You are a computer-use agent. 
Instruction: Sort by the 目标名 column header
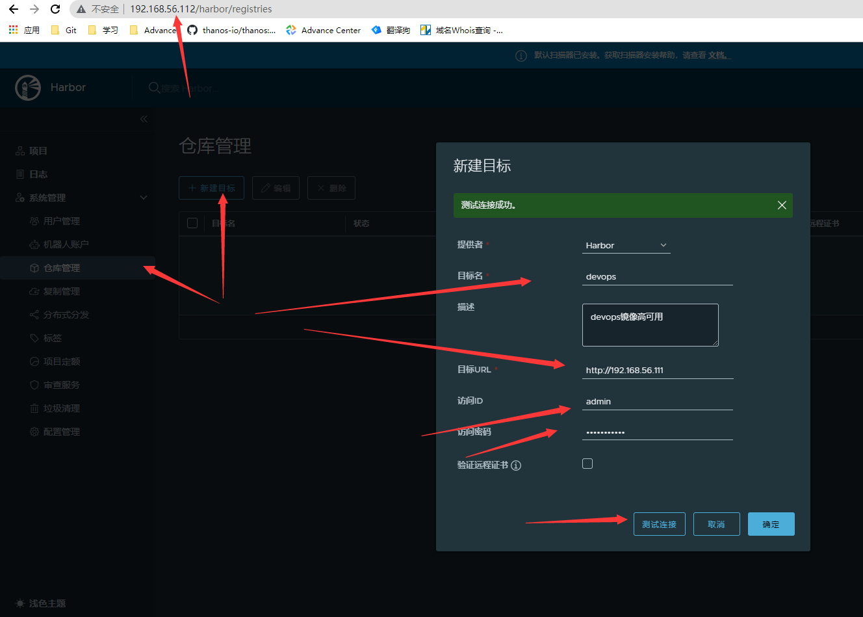(224, 223)
